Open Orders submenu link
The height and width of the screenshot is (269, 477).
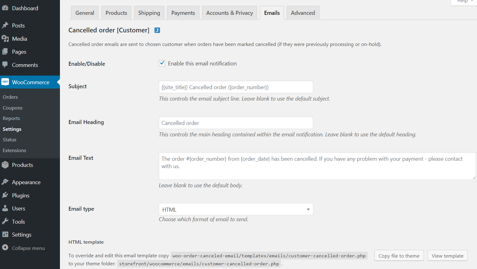[10, 97]
